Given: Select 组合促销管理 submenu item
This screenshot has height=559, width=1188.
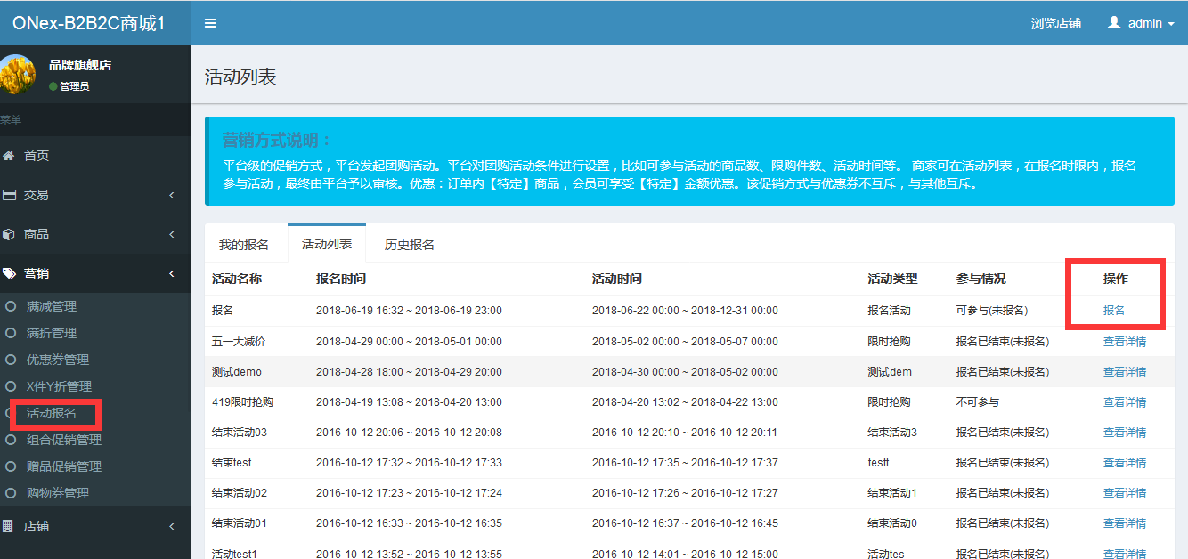Looking at the screenshot, I should click(64, 440).
